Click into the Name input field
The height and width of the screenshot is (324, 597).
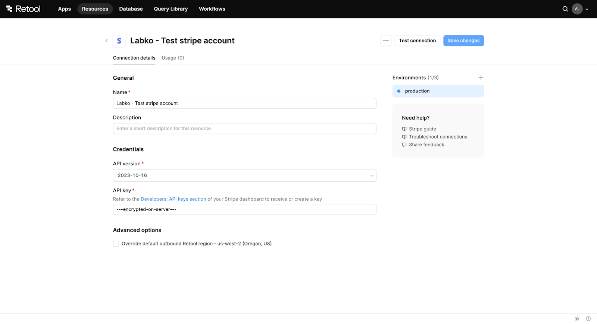(x=245, y=104)
